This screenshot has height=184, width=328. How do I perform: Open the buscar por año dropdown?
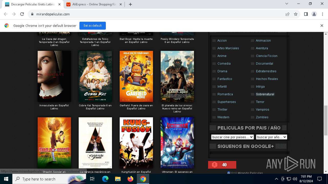click(x=271, y=137)
